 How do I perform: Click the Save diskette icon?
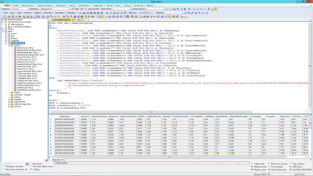[x=84, y=13]
